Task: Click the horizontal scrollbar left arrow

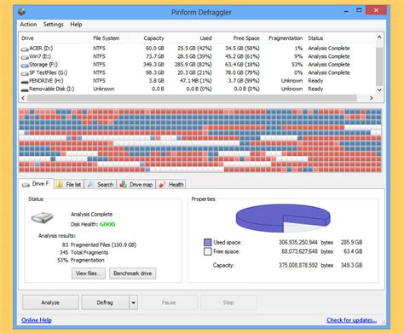Action: pyautogui.click(x=23, y=98)
